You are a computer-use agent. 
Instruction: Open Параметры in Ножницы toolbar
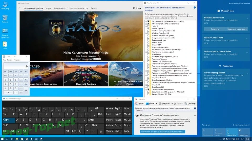click(190, 104)
